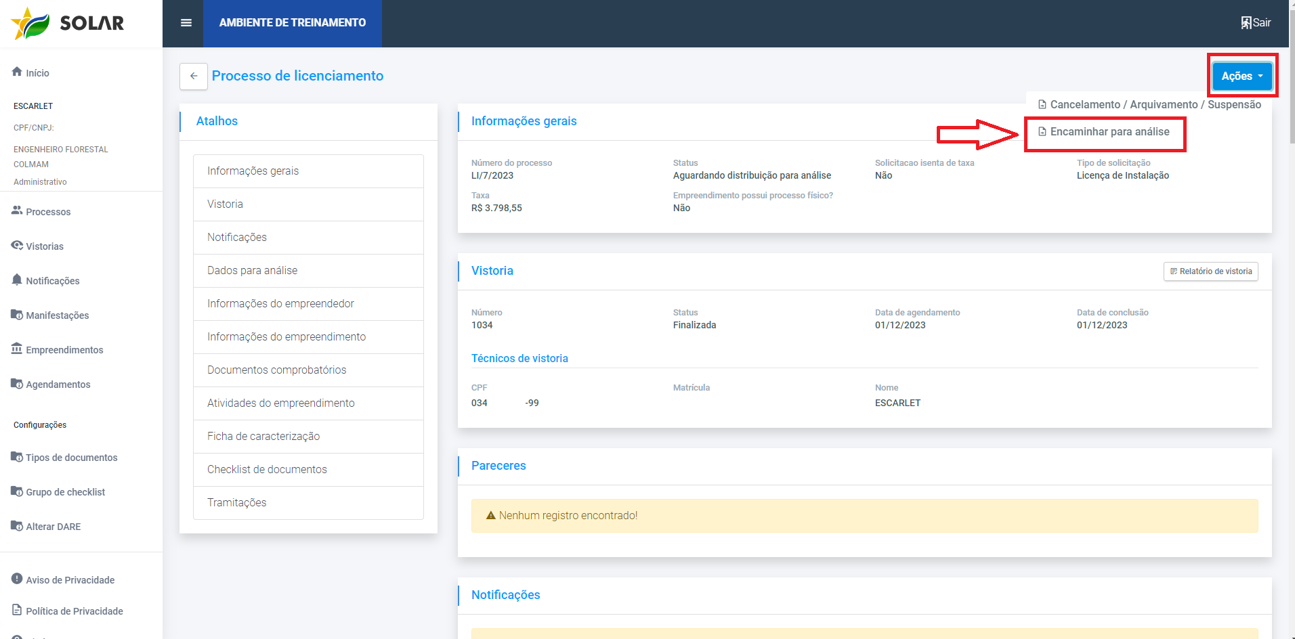
Task: Go to Vistoria shortcut
Action: click(x=308, y=204)
